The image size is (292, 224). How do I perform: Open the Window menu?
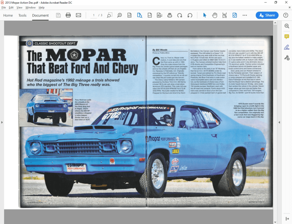(x=30, y=7)
